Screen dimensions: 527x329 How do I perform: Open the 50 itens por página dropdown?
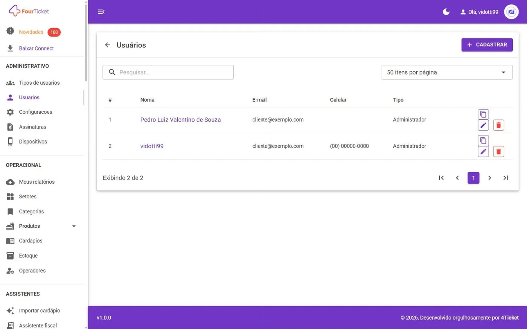[x=447, y=72]
